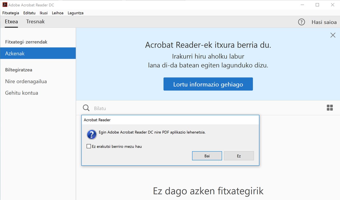Click 'Lortu informazio gehiago' button
340x200 pixels.
pyautogui.click(x=208, y=84)
